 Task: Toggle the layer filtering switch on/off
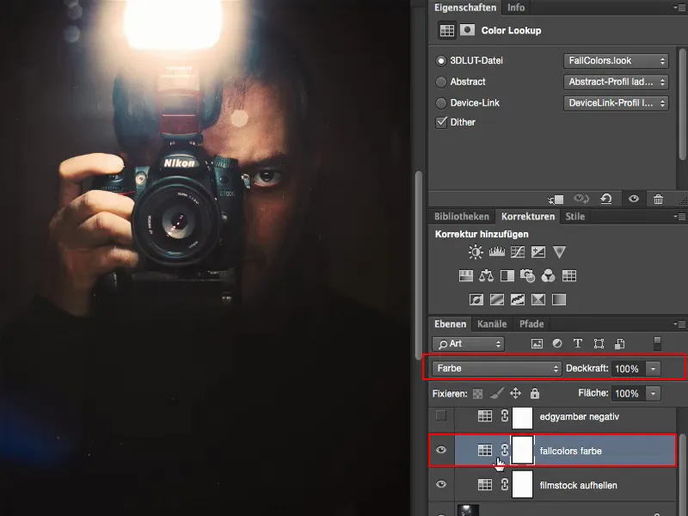657,343
